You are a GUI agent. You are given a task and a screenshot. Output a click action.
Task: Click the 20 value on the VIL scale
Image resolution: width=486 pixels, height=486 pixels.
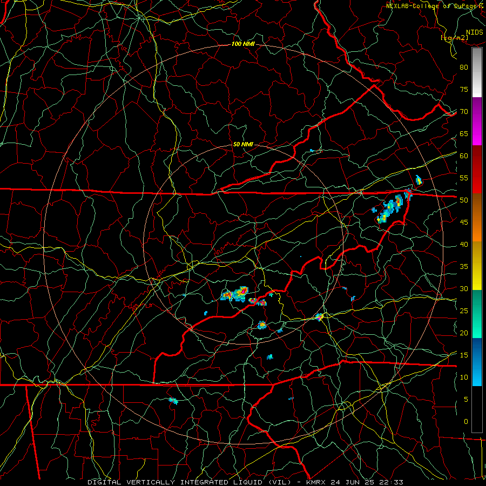pos(464,333)
